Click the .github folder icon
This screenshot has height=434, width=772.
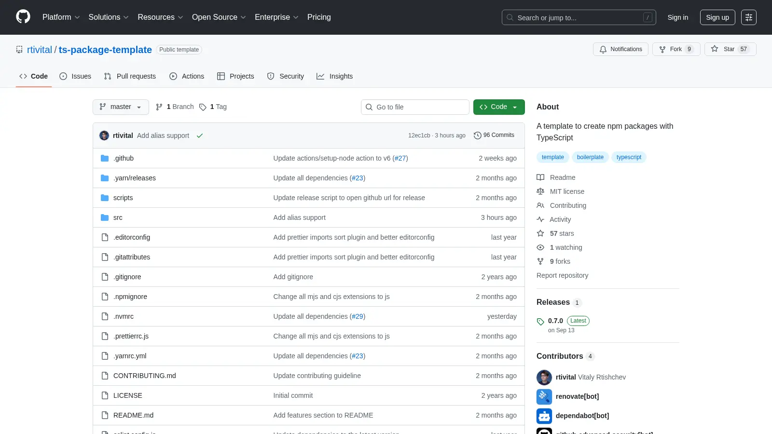point(105,158)
